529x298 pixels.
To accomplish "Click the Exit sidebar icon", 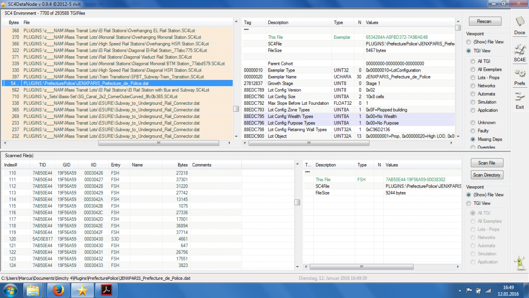I will pos(519,101).
